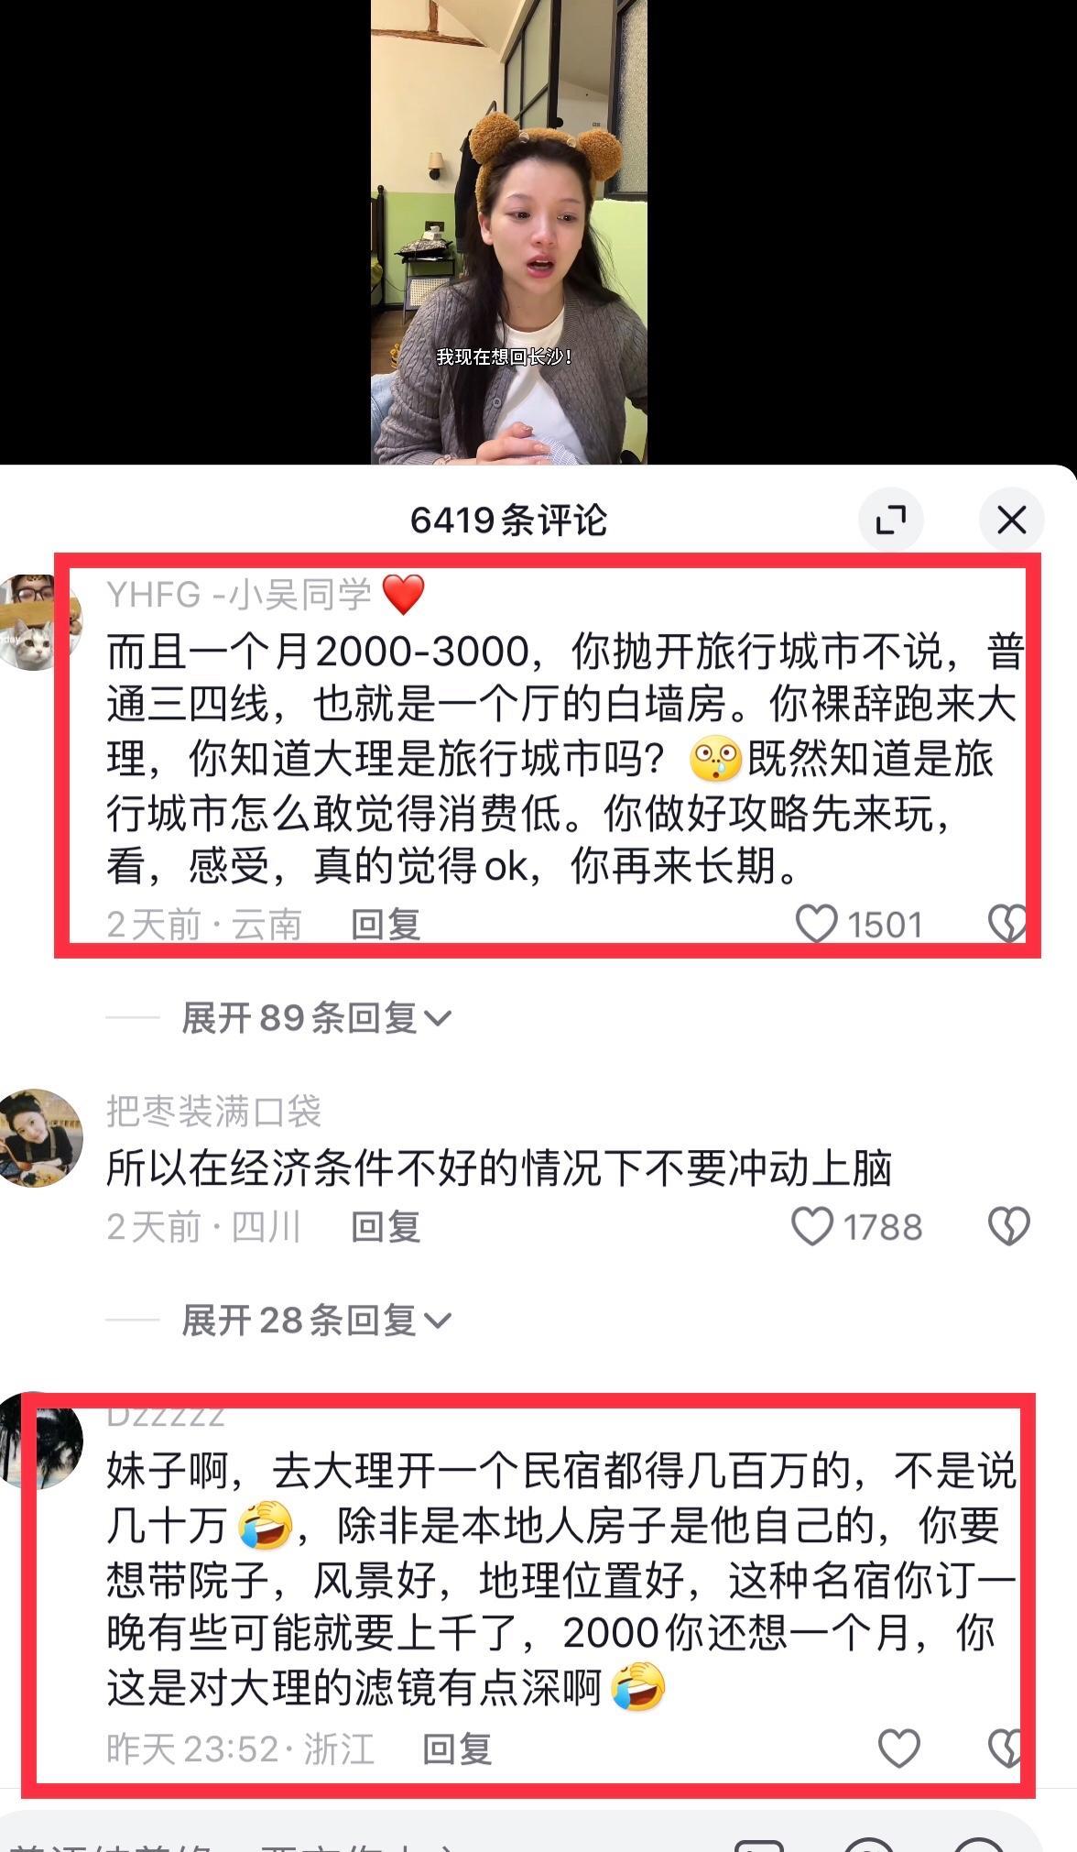The height and width of the screenshot is (1852, 1077).
Task: Open the 把枣装满口袋 username
Action: (x=213, y=1112)
